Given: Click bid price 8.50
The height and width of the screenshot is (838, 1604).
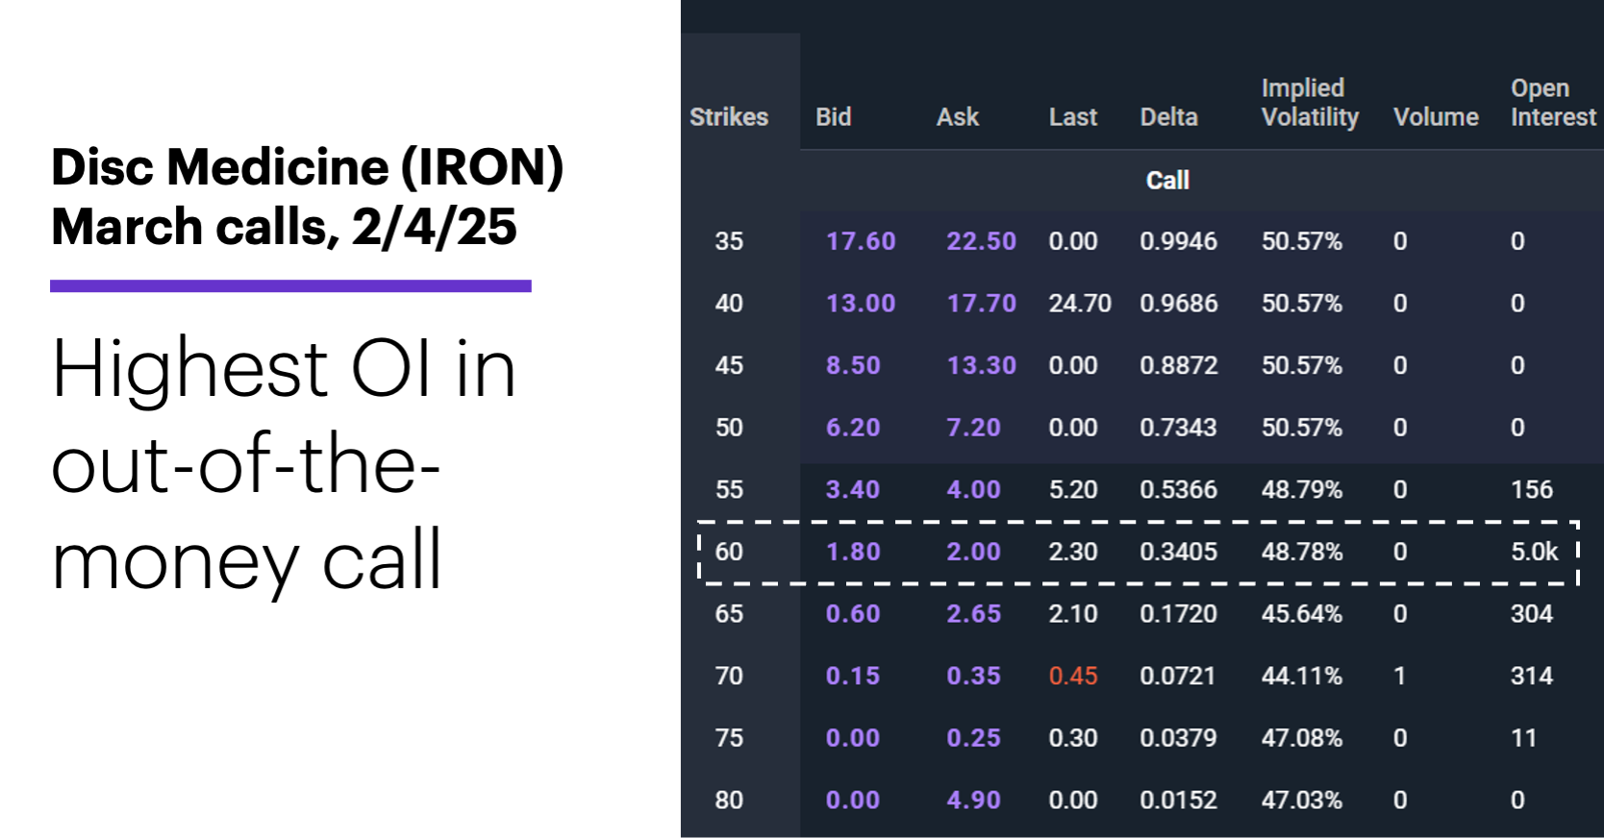Looking at the screenshot, I should [x=853, y=366].
